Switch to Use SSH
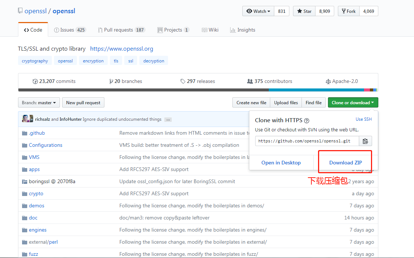414x258 pixels. pos(364,119)
